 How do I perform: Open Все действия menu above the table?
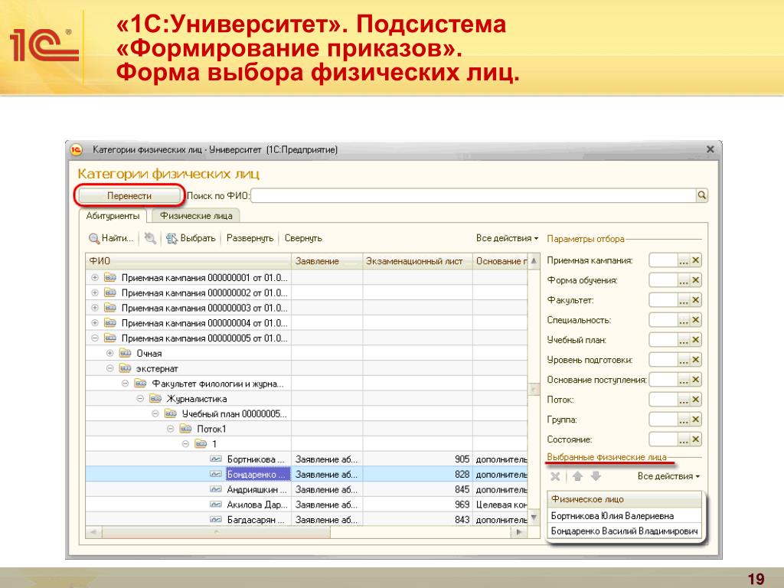pyautogui.click(x=507, y=239)
